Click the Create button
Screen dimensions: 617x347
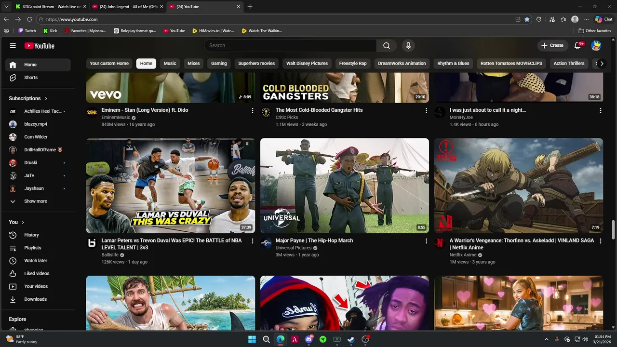point(552,45)
